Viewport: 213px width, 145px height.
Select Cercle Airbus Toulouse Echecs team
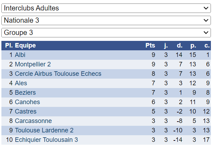[x=58, y=74]
